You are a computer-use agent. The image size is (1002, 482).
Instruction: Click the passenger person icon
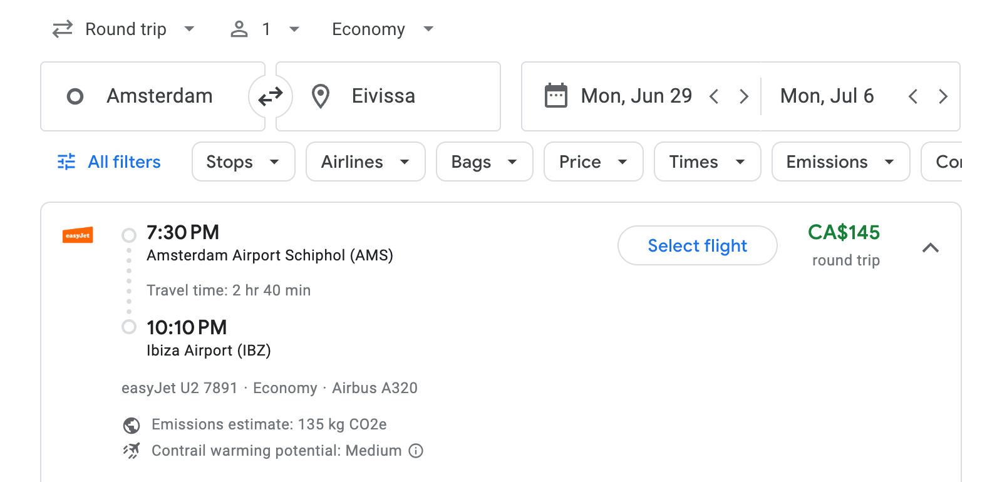[x=239, y=29]
